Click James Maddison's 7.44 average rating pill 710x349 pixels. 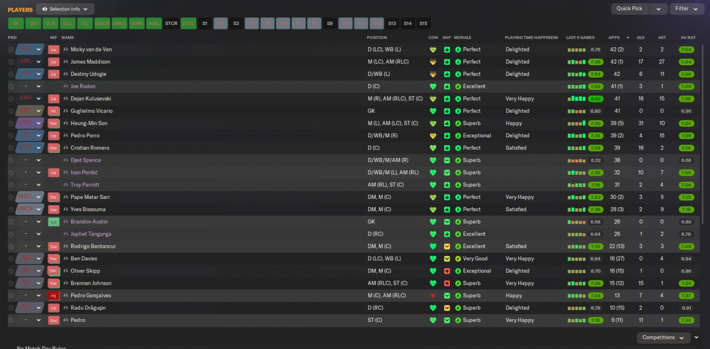point(686,62)
